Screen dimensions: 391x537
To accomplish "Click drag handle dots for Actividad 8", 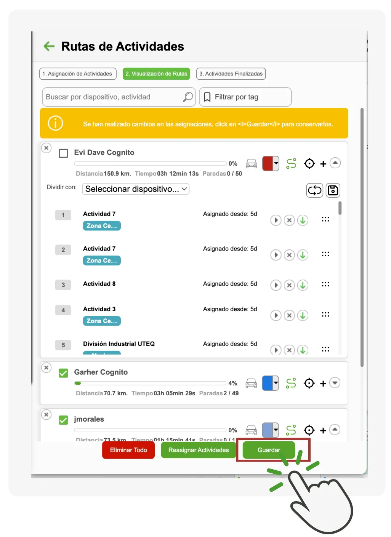I will coord(325,284).
